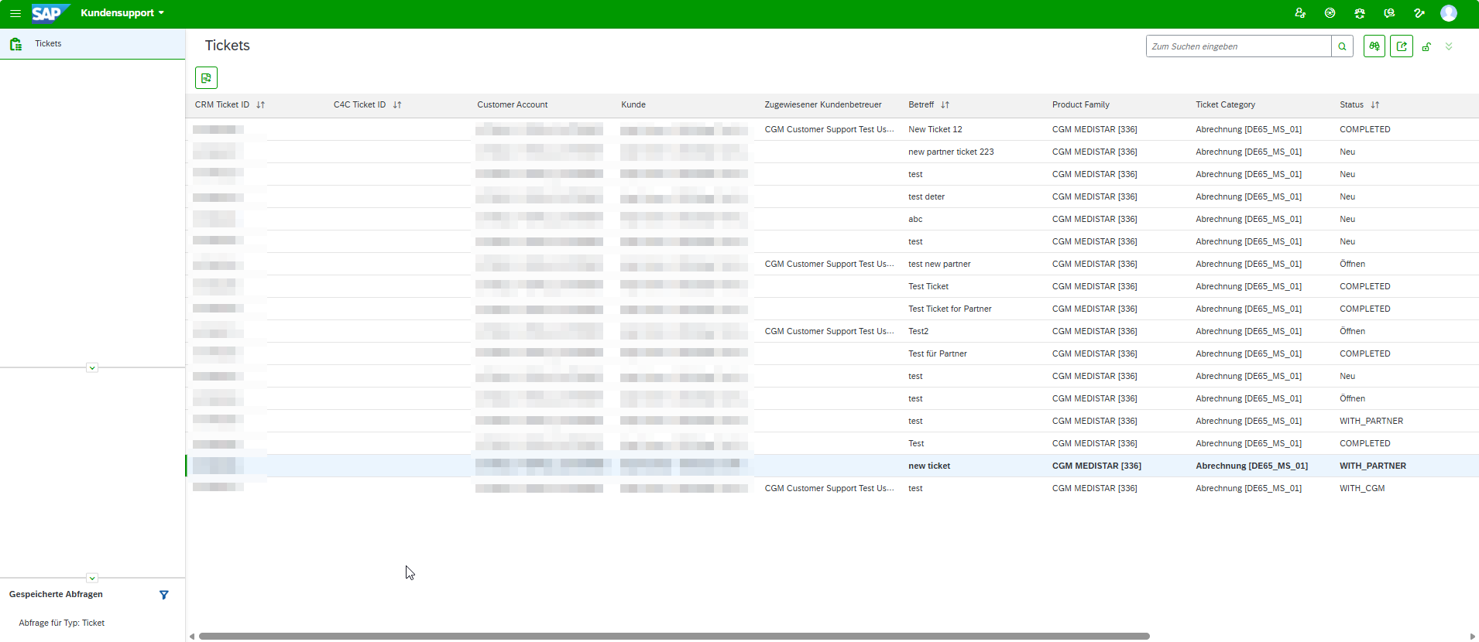The width and height of the screenshot is (1479, 642).
Task: Sort by CRM Ticket ID column
Action: pos(260,104)
